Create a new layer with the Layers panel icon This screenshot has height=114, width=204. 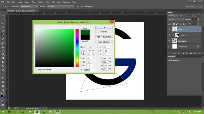point(195,54)
